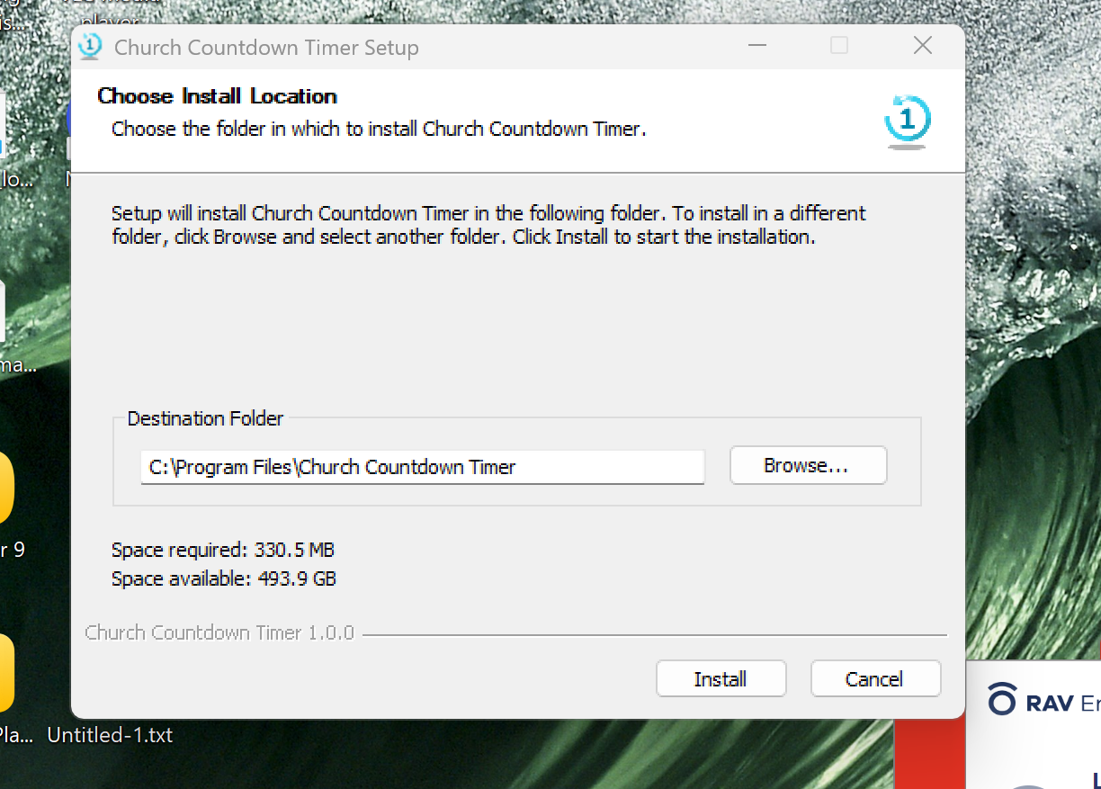Click the destination folder path field
The width and height of the screenshot is (1101, 789).
pyautogui.click(x=421, y=467)
